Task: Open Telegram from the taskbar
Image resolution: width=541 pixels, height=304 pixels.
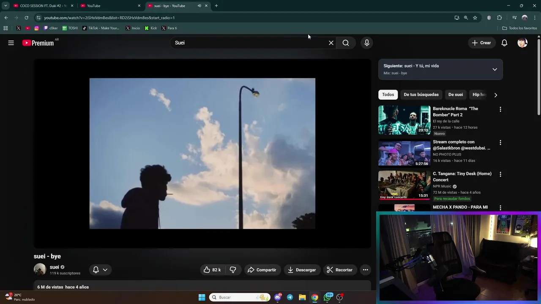Action: click(290, 297)
